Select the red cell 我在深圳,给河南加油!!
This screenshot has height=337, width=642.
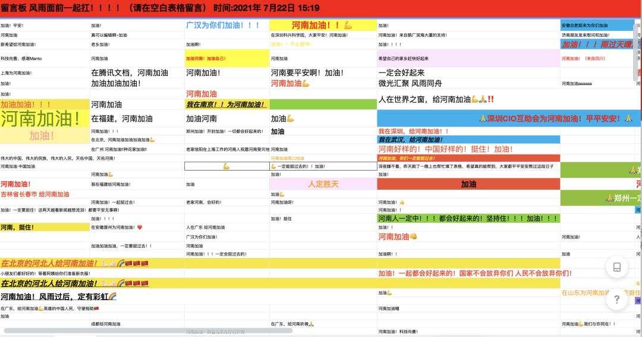pyautogui.click(x=468, y=131)
